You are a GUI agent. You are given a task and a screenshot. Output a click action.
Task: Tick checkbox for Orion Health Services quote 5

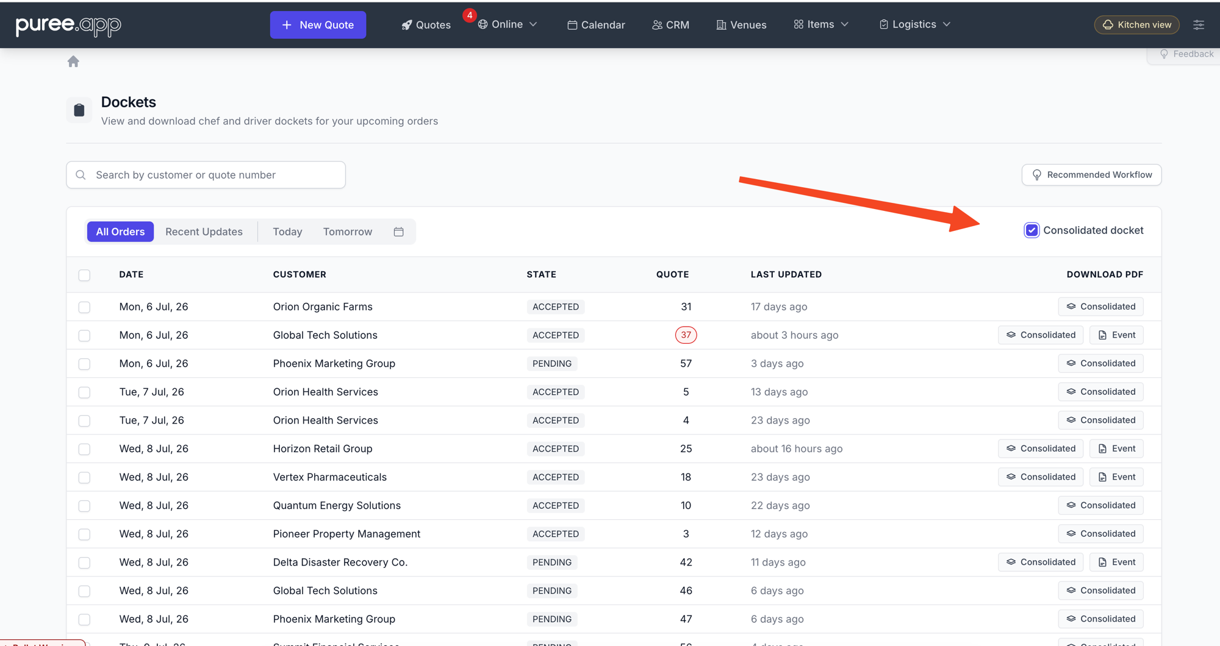tap(84, 392)
